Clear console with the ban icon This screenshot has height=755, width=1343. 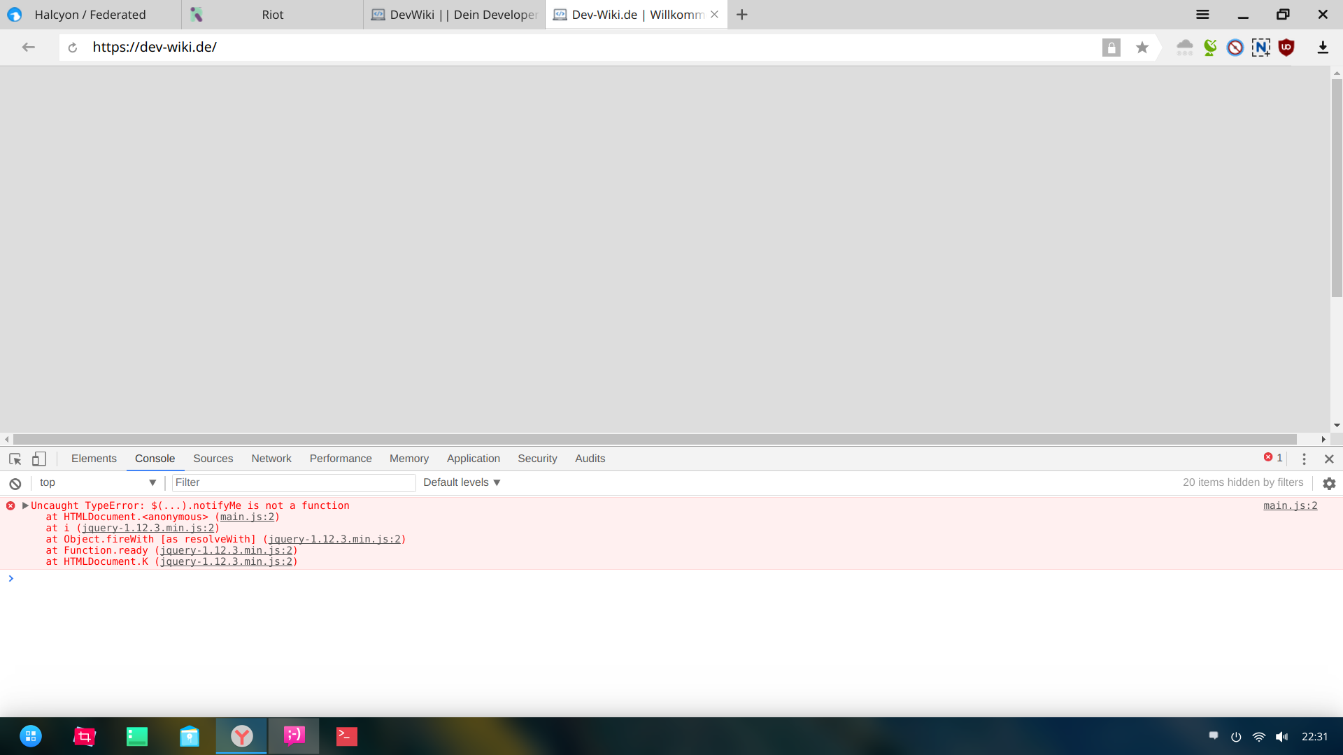pyautogui.click(x=15, y=483)
